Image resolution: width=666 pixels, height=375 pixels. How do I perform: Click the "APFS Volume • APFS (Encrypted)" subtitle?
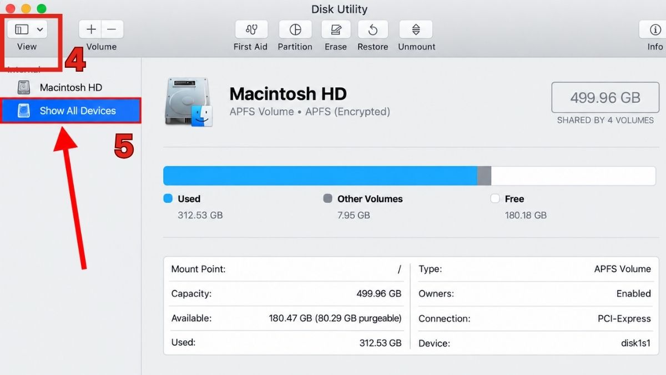310,112
